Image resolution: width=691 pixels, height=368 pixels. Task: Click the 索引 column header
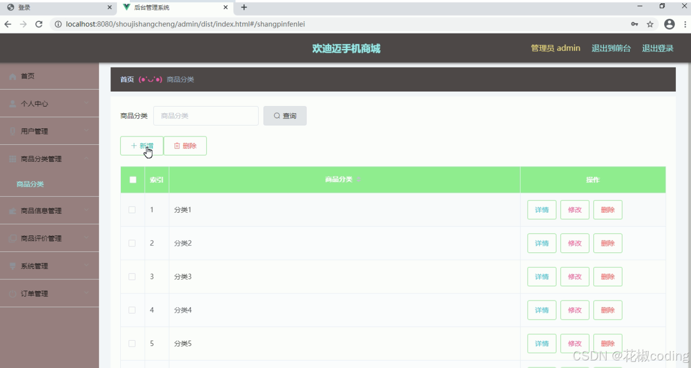point(157,180)
